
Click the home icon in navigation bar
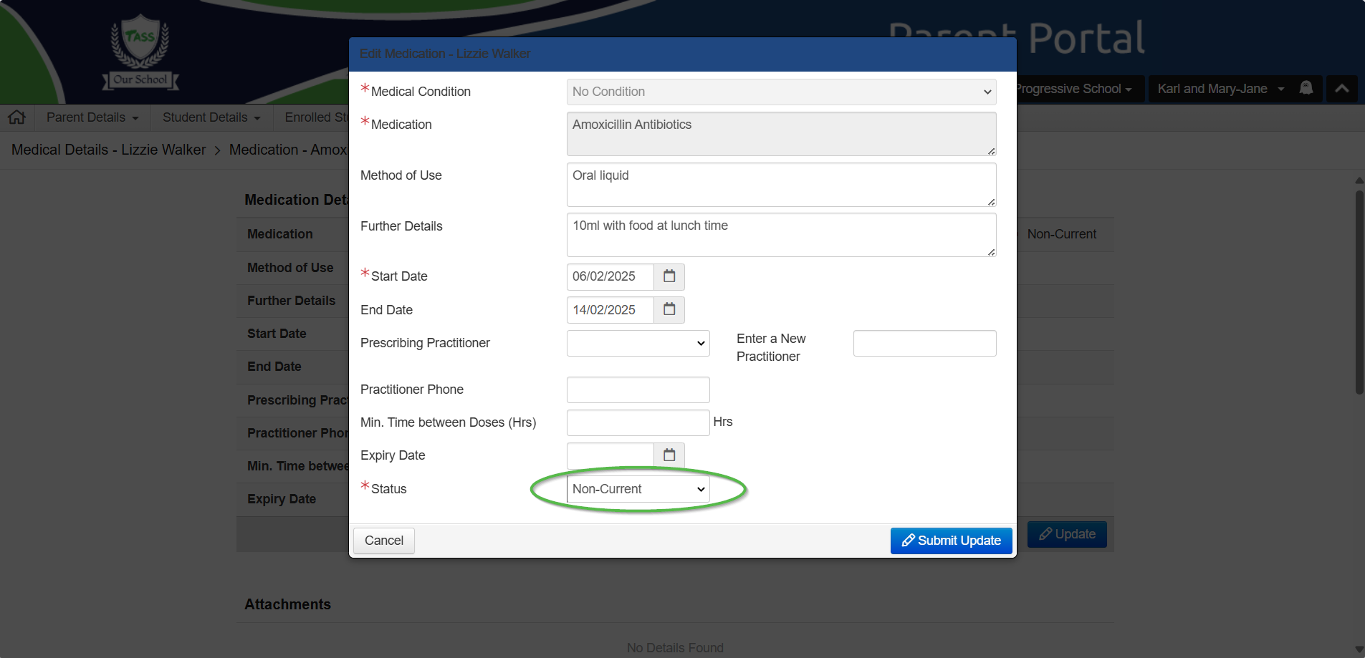(17, 117)
